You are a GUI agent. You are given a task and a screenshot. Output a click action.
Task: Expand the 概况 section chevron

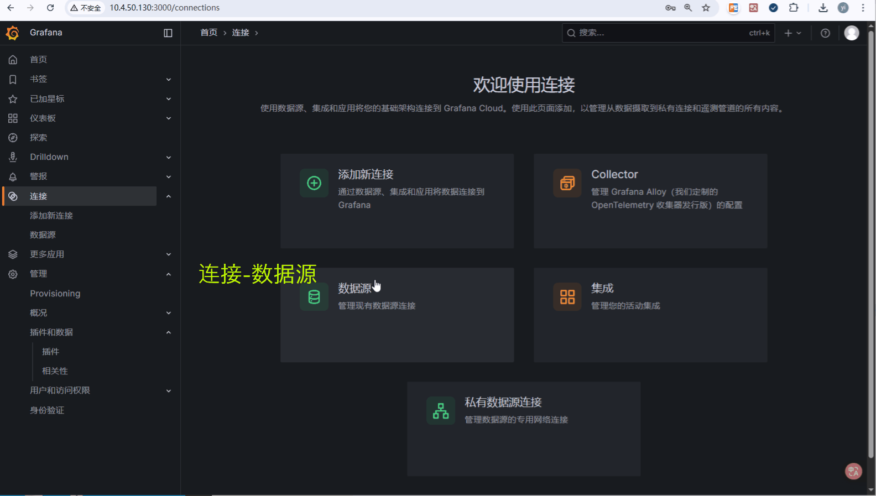click(x=169, y=313)
